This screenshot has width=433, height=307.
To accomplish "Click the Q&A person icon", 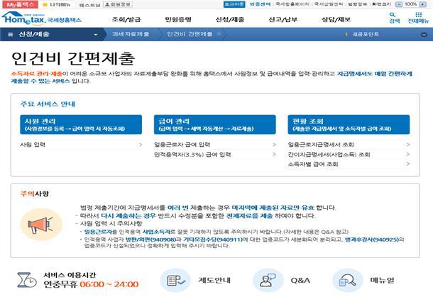I will (267, 280).
